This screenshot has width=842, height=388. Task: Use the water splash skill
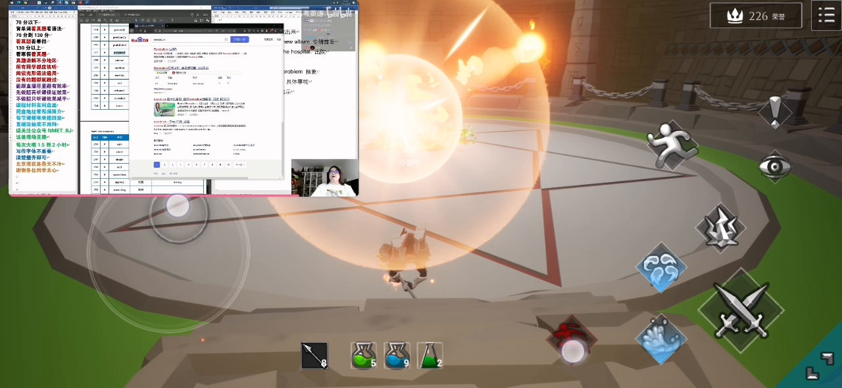pos(660,339)
